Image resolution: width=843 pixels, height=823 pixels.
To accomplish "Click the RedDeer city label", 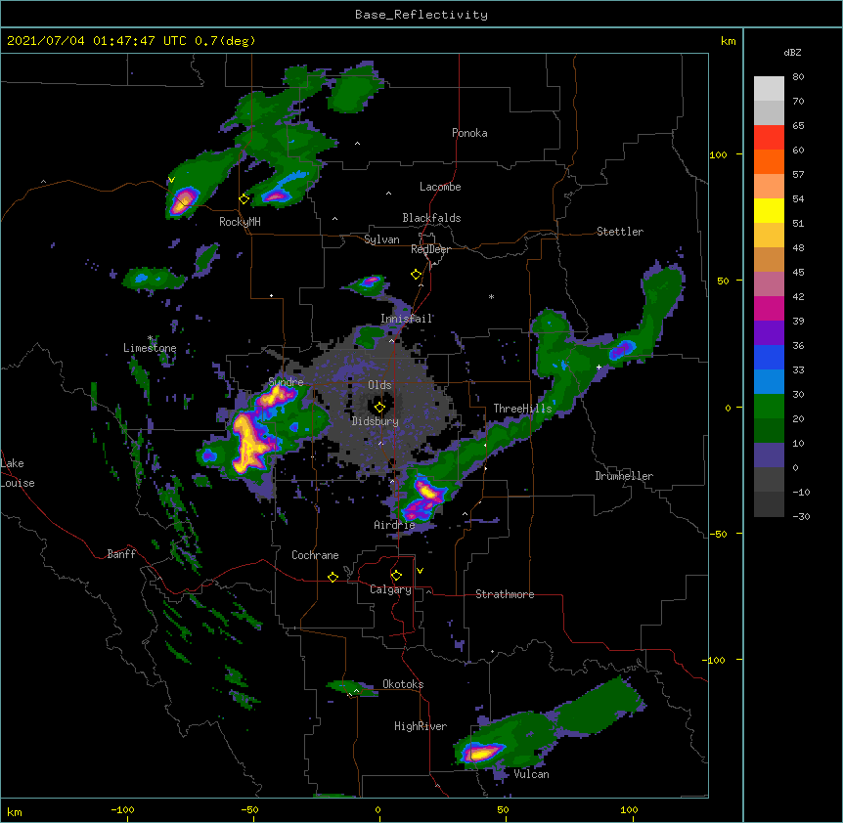I will pyautogui.click(x=430, y=249).
